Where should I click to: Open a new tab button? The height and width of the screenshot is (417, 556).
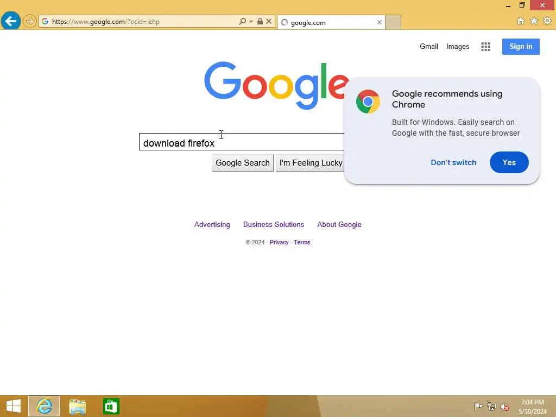click(x=393, y=22)
